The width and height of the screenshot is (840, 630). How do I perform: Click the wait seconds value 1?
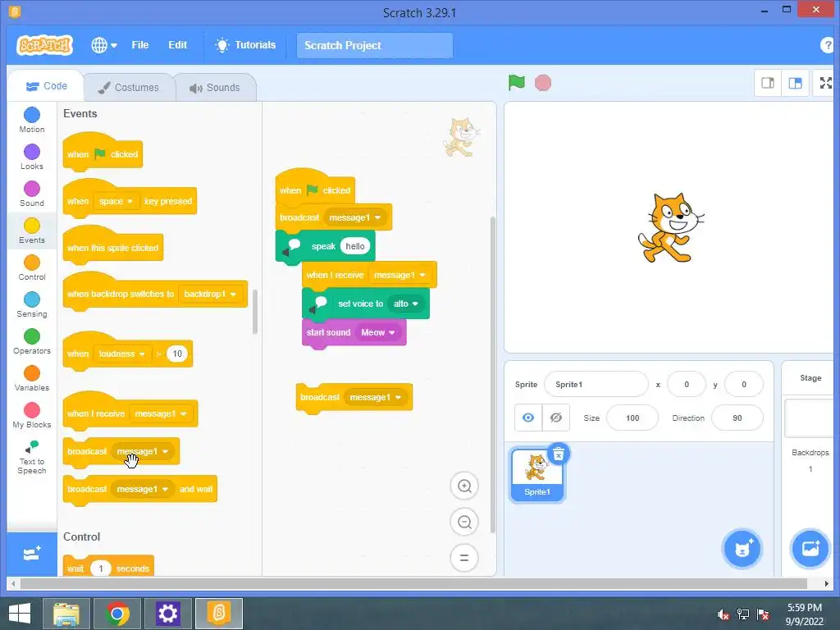click(x=101, y=568)
